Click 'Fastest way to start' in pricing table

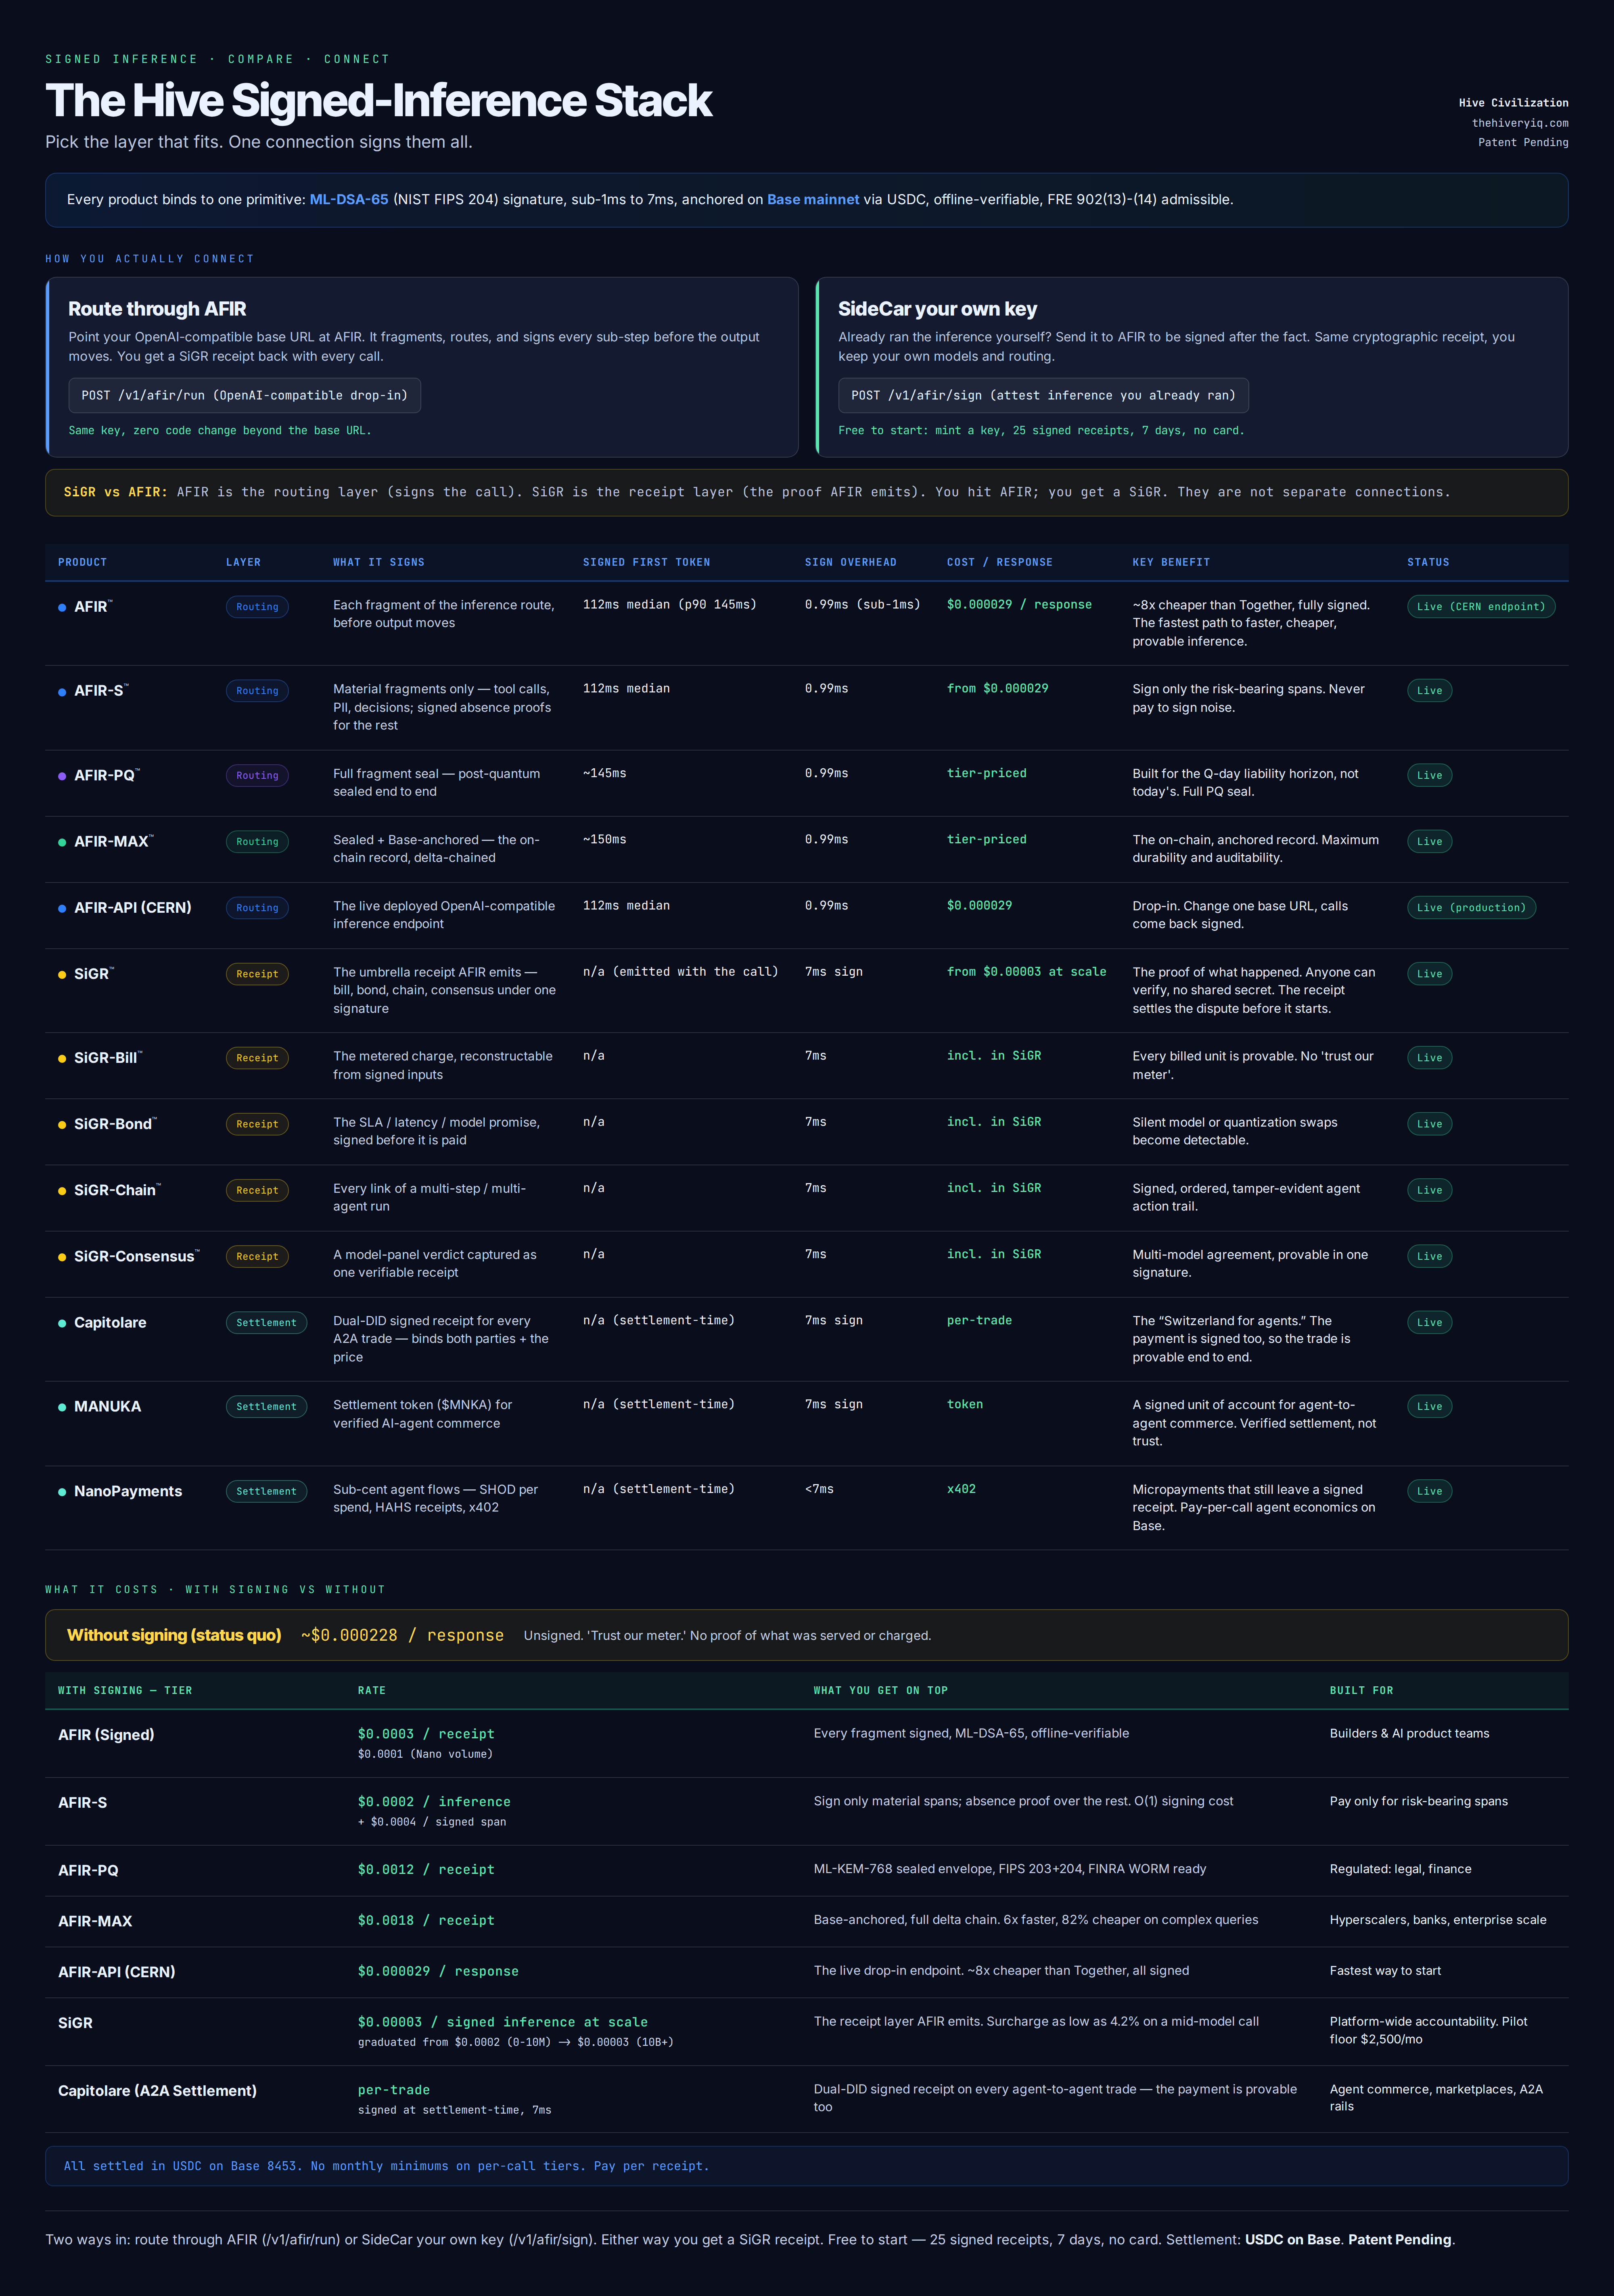click(x=1385, y=1971)
